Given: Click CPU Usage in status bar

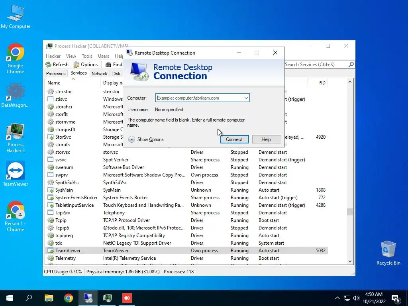Looking at the screenshot, I should click(63, 272).
